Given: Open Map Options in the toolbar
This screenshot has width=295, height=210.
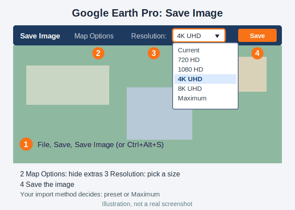Looking at the screenshot, I should 94,36.
